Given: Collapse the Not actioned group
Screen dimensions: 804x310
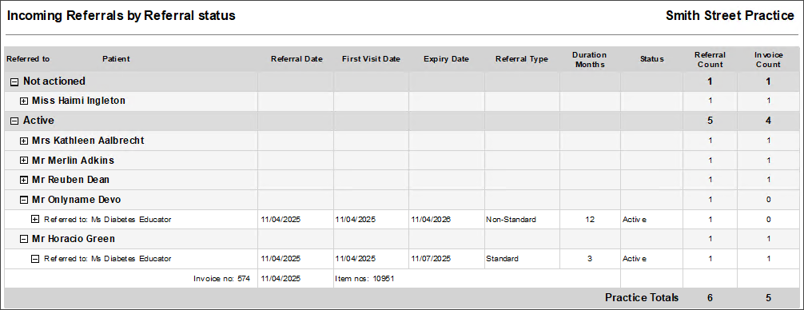Looking at the screenshot, I should [x=14, y=81].
